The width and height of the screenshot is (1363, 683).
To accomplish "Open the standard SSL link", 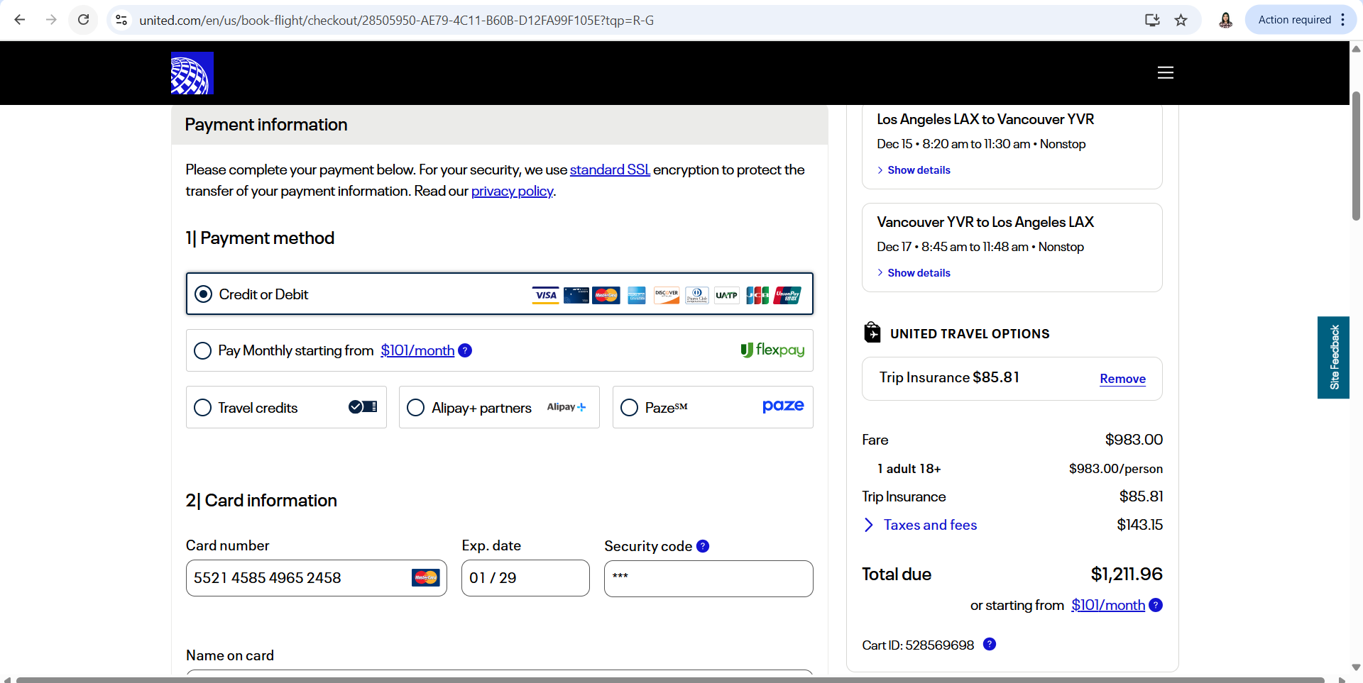I will (610, 170).
